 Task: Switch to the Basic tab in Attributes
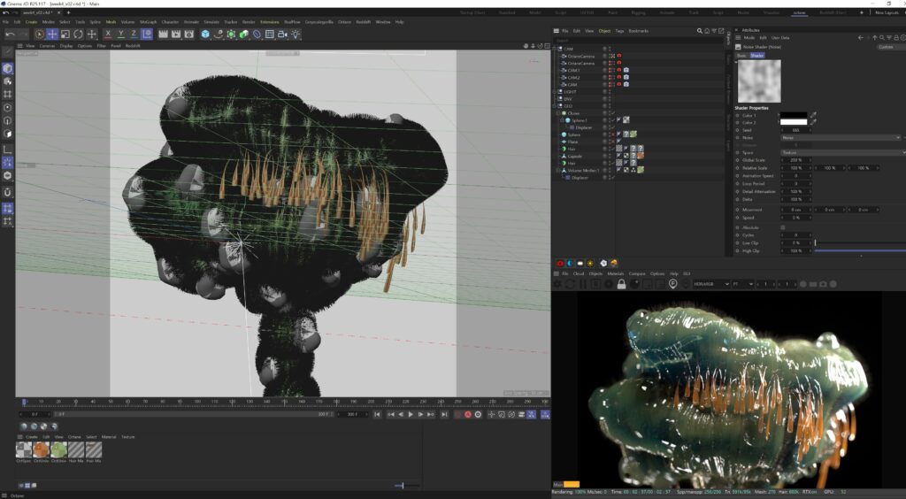(x=743, y=55)
